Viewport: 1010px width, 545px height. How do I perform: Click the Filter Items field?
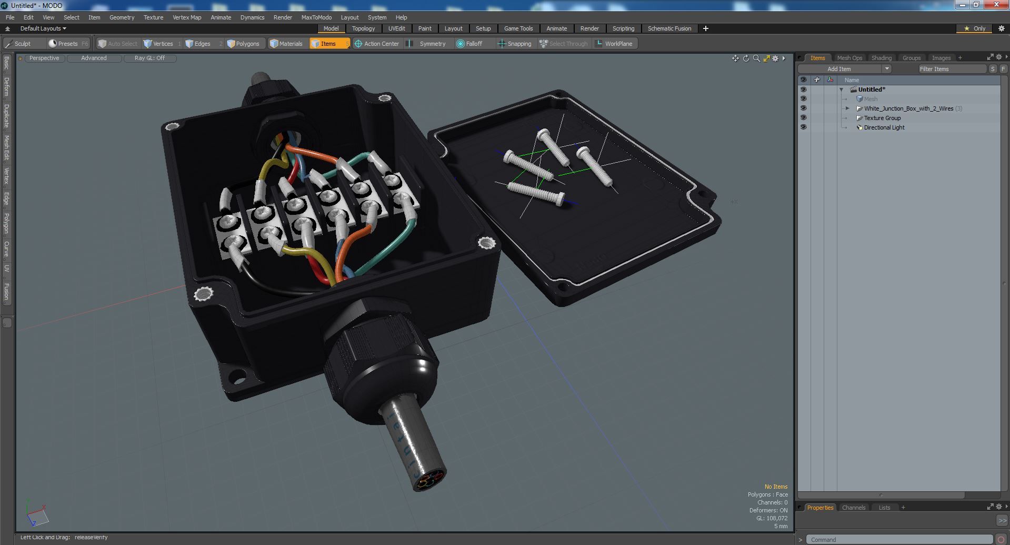click(952, 69)
